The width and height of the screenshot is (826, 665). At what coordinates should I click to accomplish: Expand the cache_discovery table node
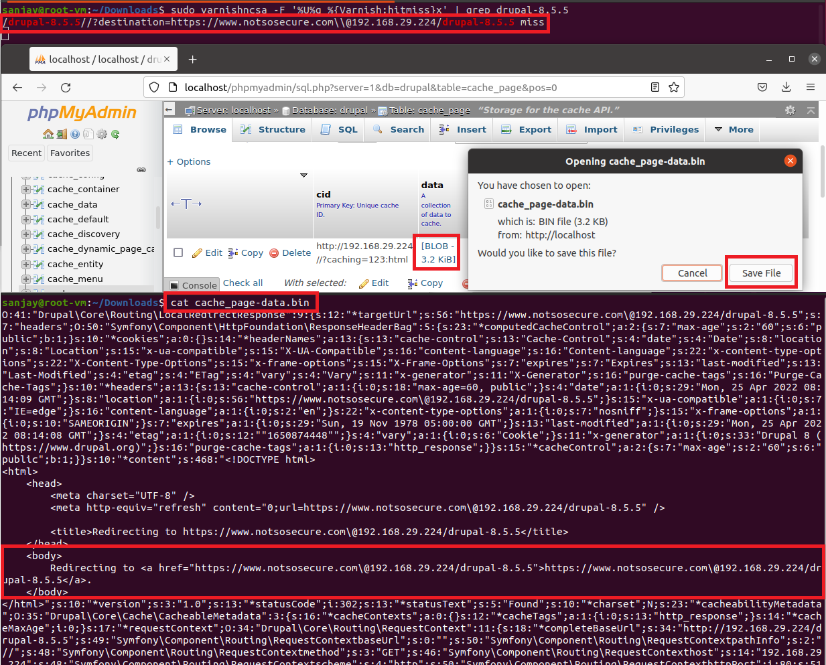click(26, 234)
